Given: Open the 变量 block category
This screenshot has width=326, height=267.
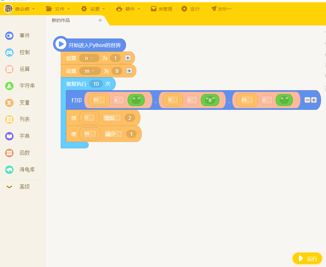Looking at the screenshot, I should tap(18, 103).
